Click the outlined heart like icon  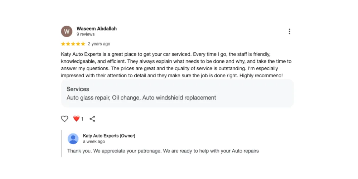(64, 119)
